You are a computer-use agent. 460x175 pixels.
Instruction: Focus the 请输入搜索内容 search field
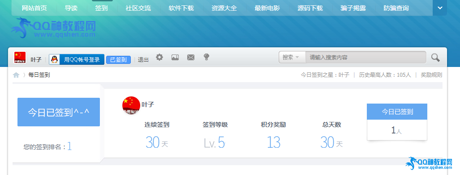coord(366,57)
